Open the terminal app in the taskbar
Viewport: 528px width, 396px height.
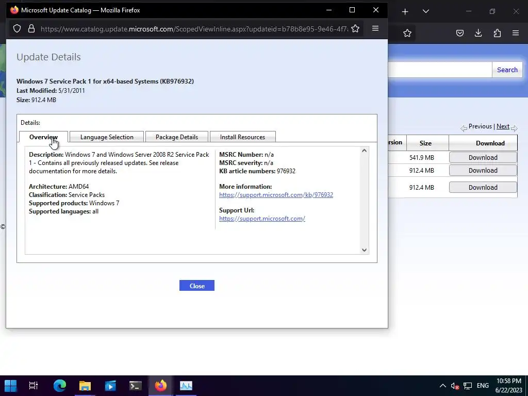136,386
